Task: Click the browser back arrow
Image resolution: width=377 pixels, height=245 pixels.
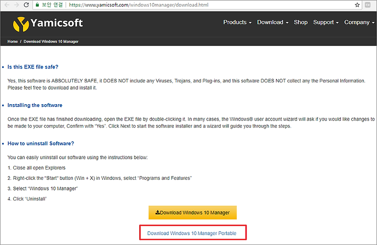Action: click(7, 5)
